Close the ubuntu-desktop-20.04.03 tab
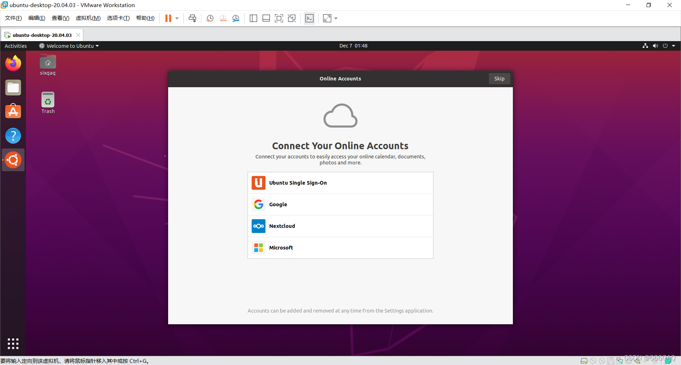 click(x=78, y=35)
